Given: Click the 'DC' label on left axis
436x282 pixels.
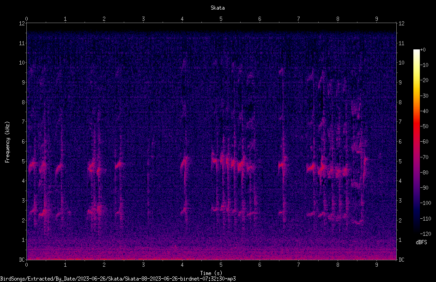Looking at the screenshot, I should point(22,259).
